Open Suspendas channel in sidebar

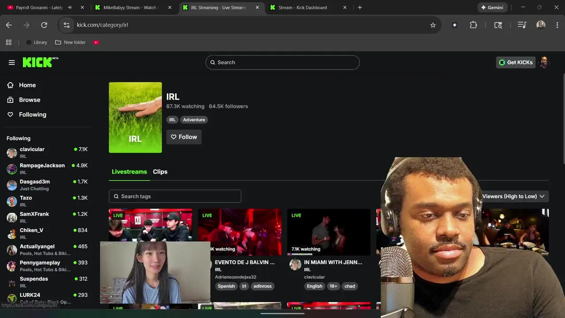tap(47, 282)
